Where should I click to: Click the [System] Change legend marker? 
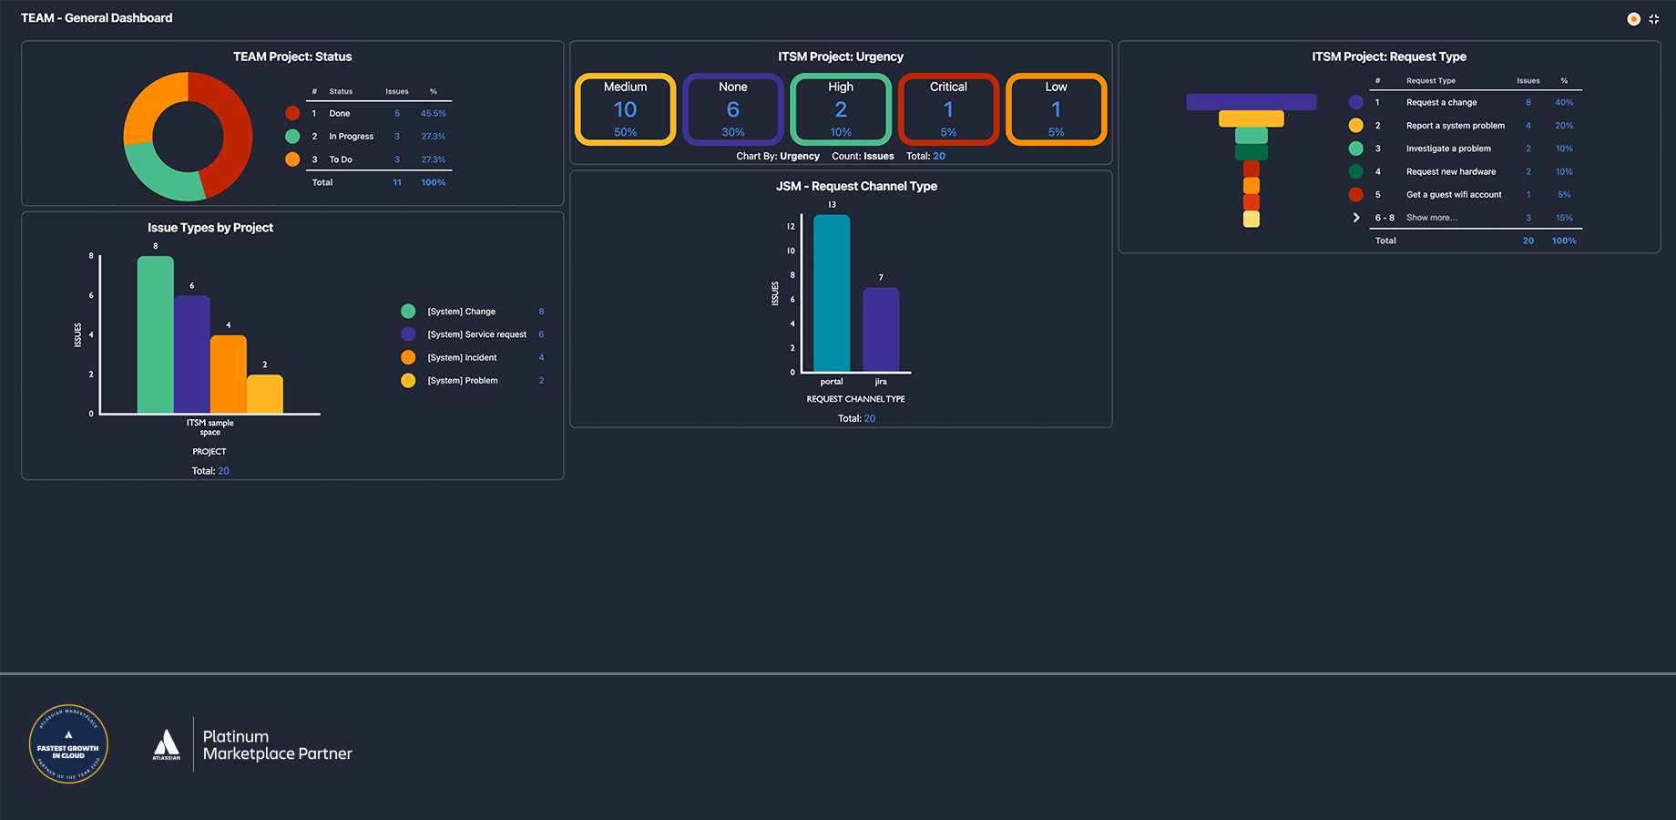coord(408,312)
